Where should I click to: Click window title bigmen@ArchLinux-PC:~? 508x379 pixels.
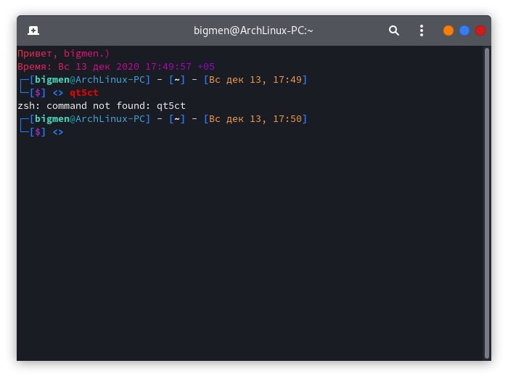coord(253,30)
